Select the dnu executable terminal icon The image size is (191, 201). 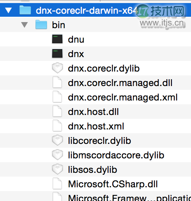[57, 39]
